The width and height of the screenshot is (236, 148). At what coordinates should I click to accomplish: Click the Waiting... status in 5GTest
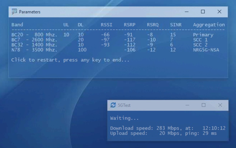(x=124, y=118)
